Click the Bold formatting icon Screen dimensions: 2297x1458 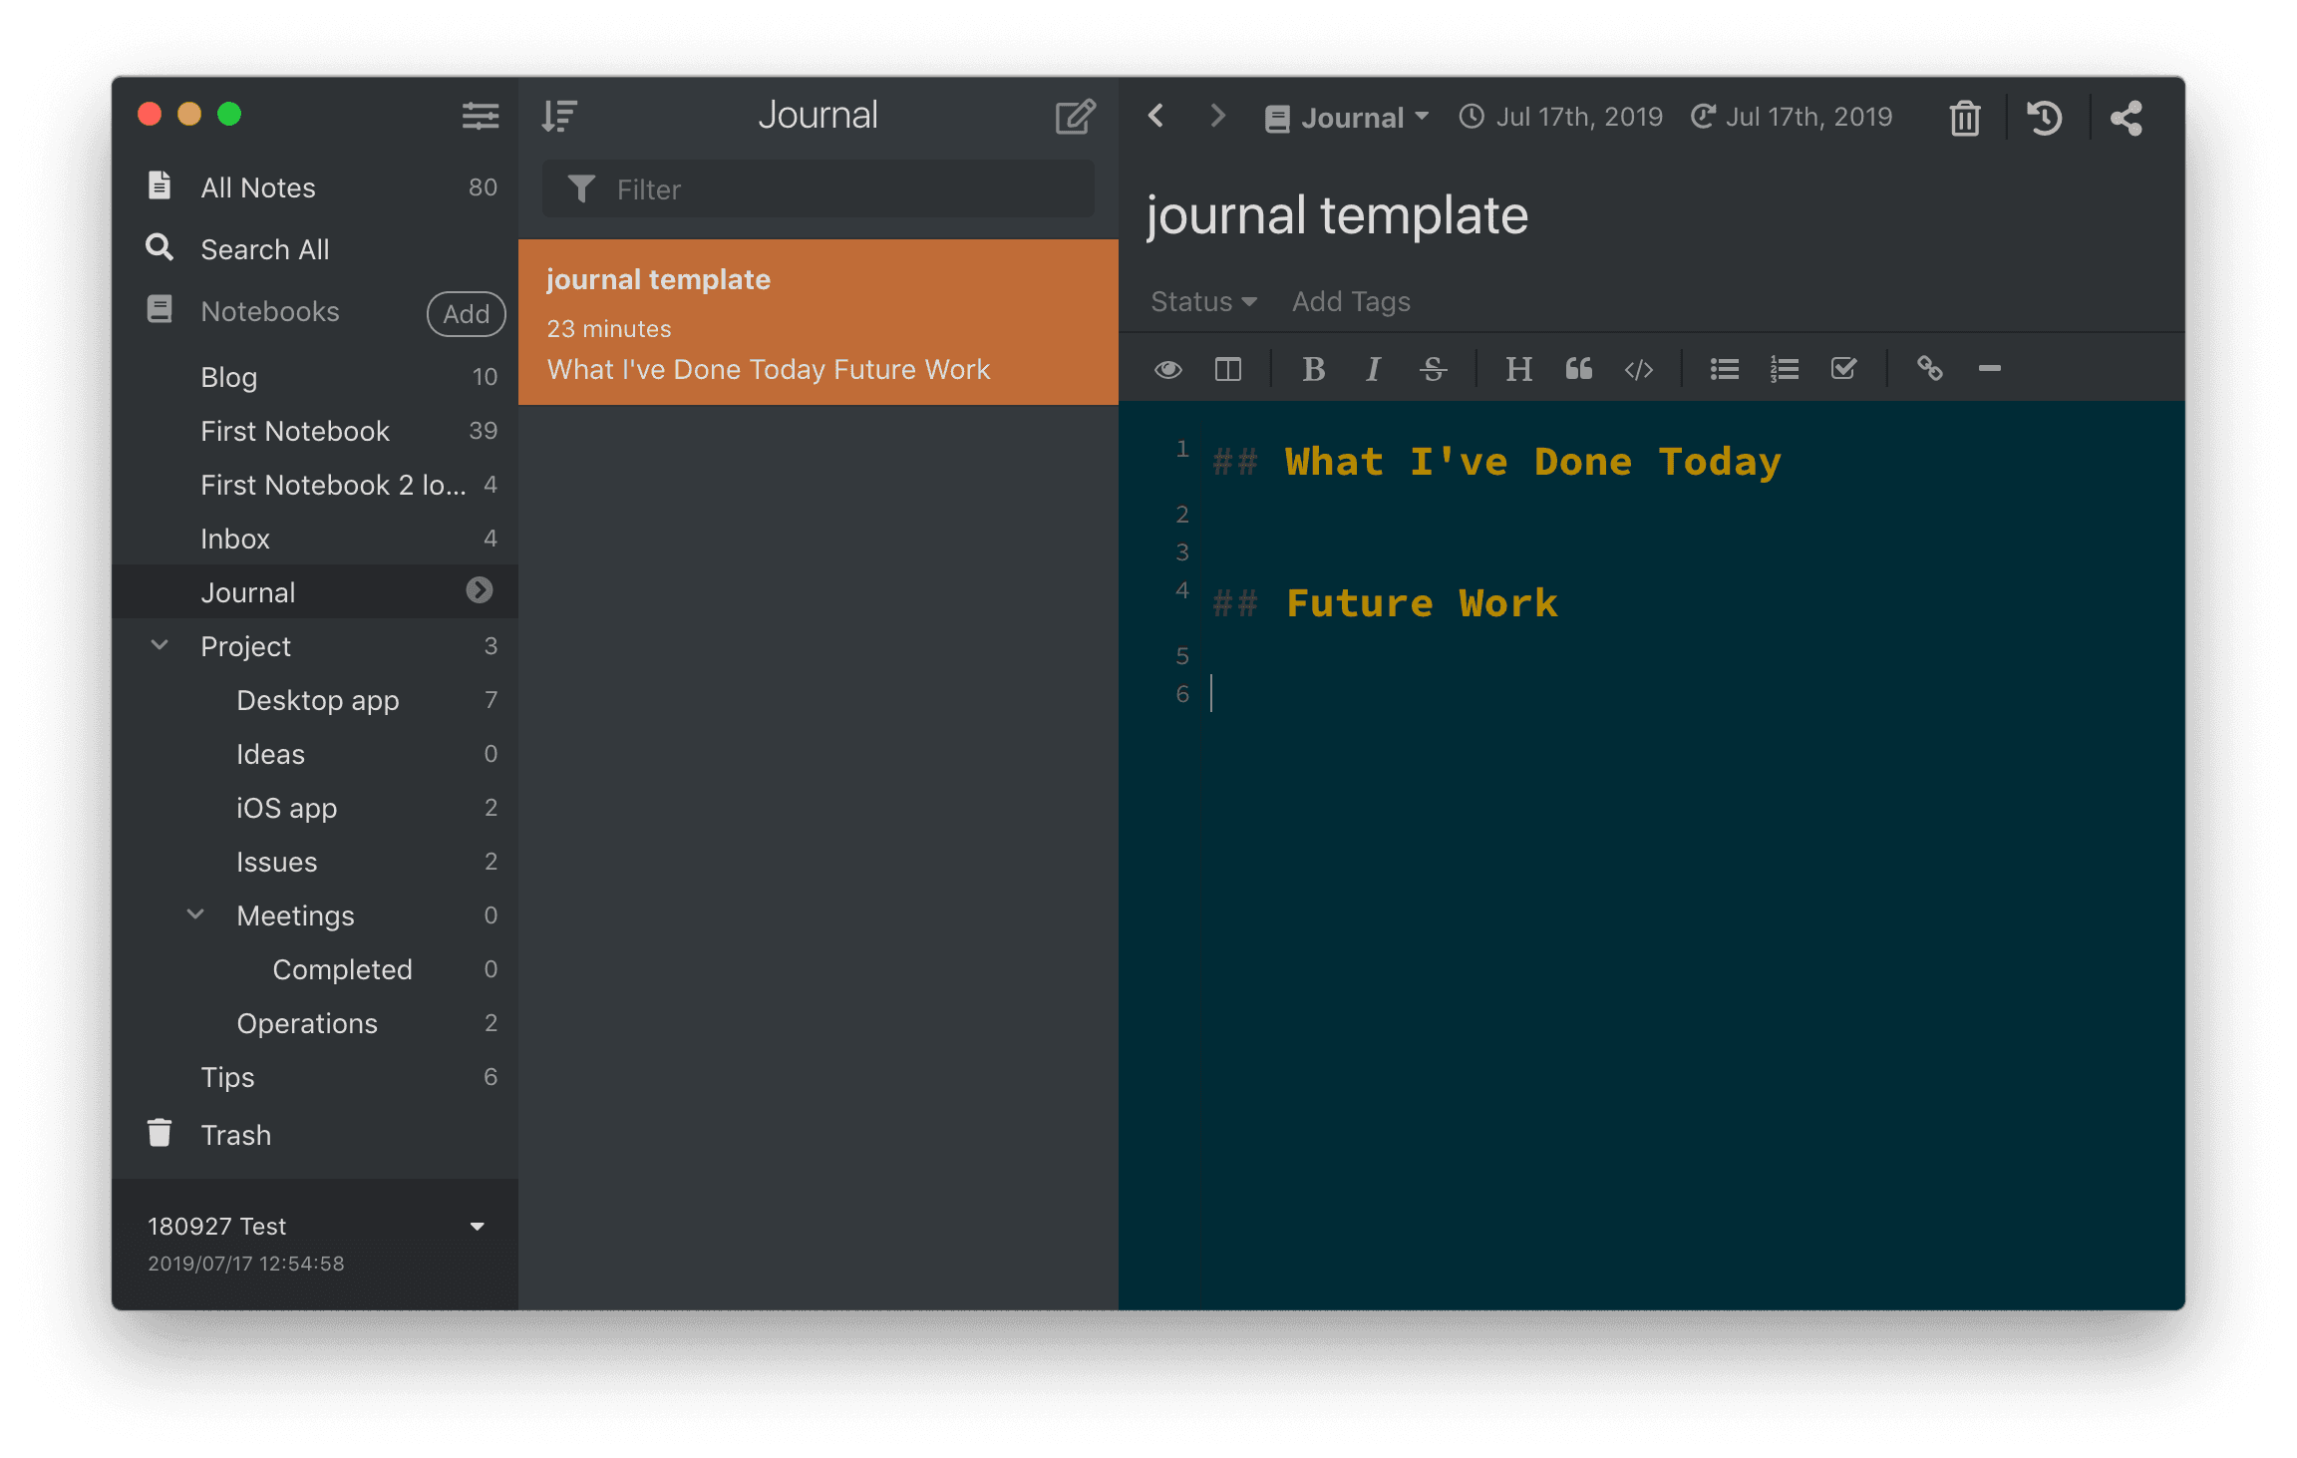[1313, 369]
